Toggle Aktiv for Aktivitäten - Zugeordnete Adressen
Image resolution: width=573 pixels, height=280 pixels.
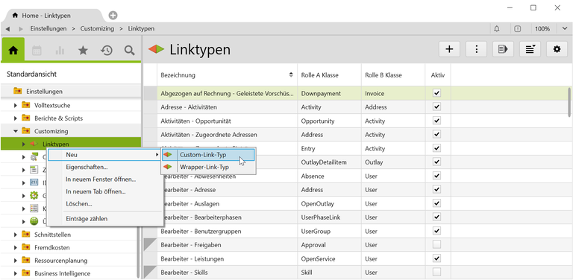(436, 135)
